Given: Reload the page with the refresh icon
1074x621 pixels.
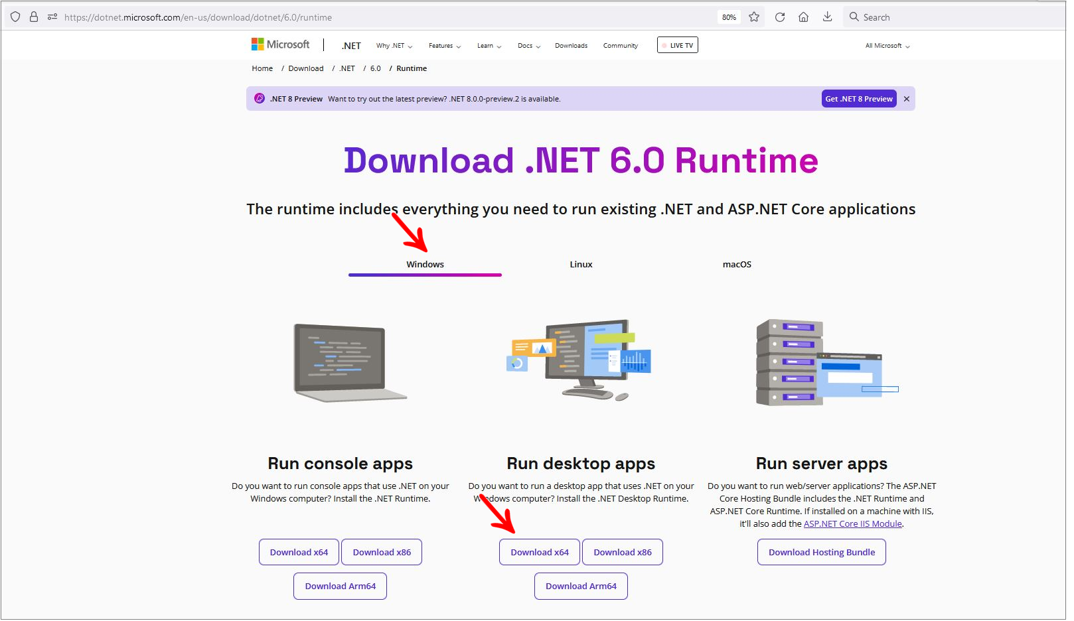Looking at the screenshot, I should coord(780,17).
